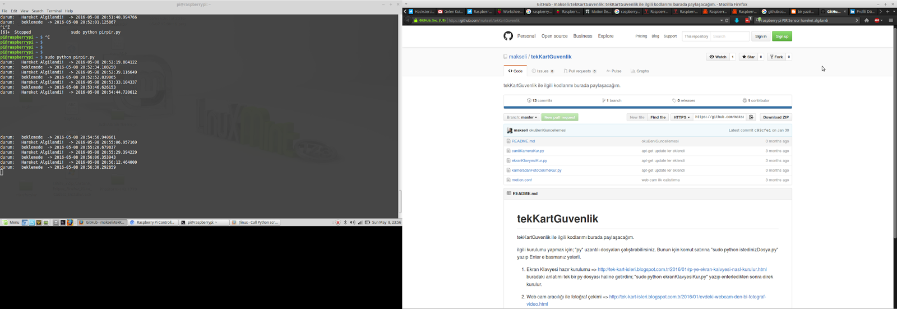
Task: Close the active GitHub browser tab
Action: pyautogui.click(x=845, y=11)
